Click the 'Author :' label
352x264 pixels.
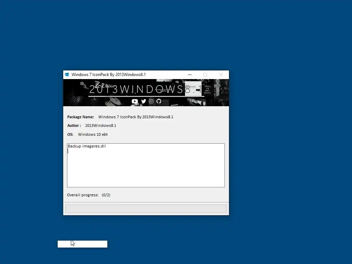point(74,125)
